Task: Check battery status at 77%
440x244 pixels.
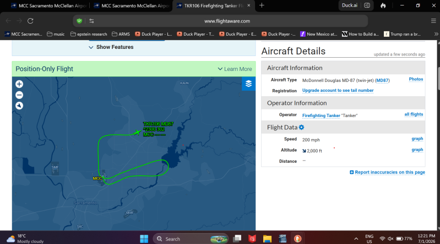Action: [x=404, y=239]
